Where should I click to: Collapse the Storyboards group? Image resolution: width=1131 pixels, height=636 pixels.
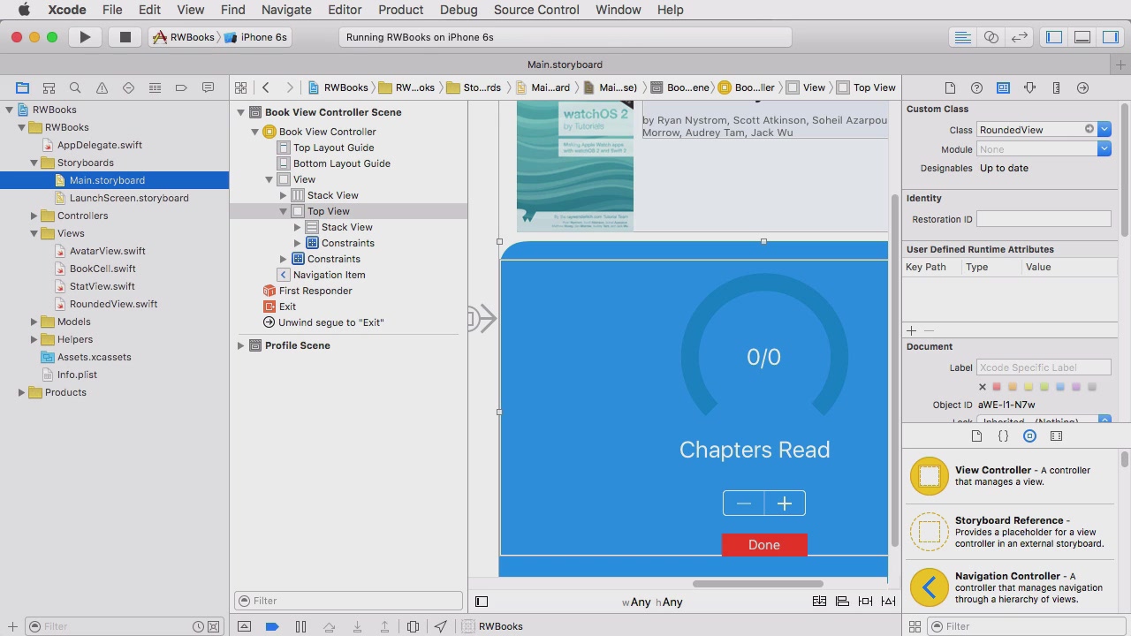coord(34,163)
